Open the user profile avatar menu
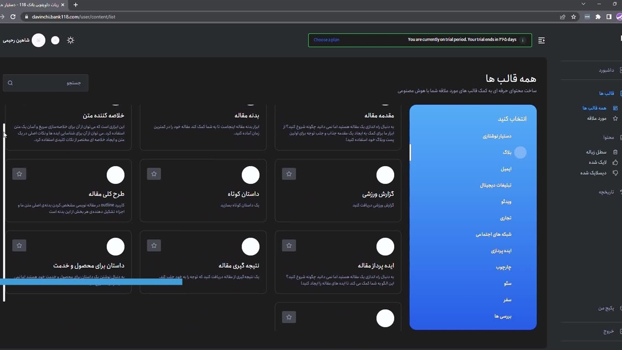The width and height of the screenshot is (622, 350). (x=38, y=40)
